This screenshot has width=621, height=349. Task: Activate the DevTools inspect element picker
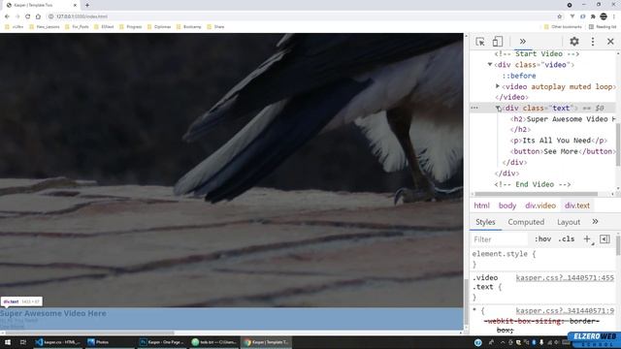point(480,42)
